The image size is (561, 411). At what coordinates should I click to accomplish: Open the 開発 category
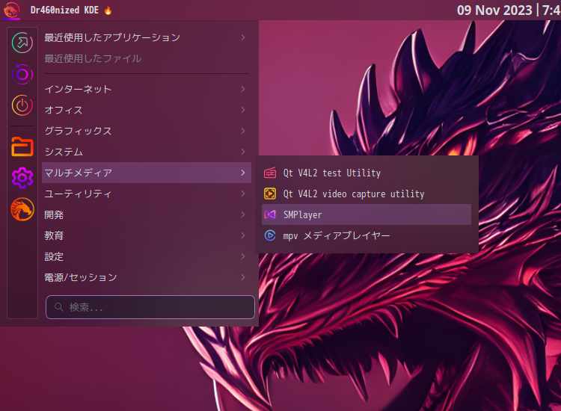[147, 214]
